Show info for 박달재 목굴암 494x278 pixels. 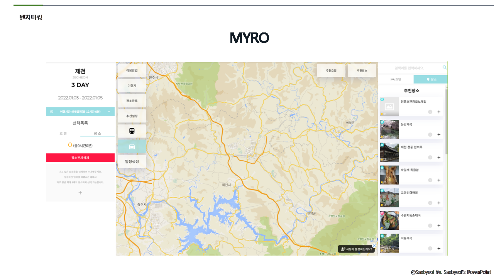tap(430, 180)
